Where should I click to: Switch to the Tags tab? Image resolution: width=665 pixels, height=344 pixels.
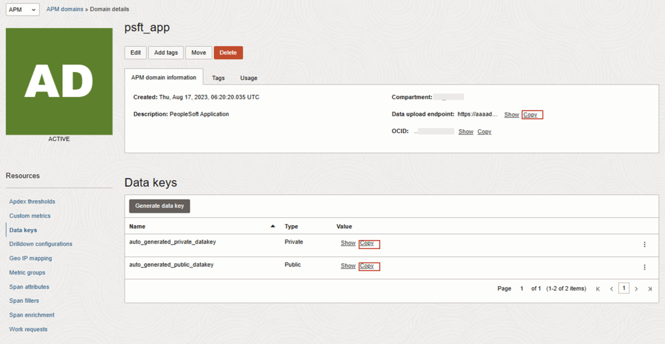pyautogui.click(x=218, y=78)
